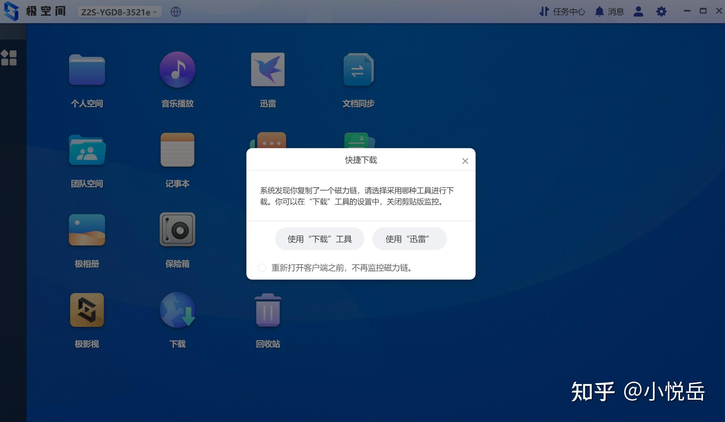Close the 快捷下载 dialog
725x422 pixels.
pyautogui.click(x=465, y=161)
